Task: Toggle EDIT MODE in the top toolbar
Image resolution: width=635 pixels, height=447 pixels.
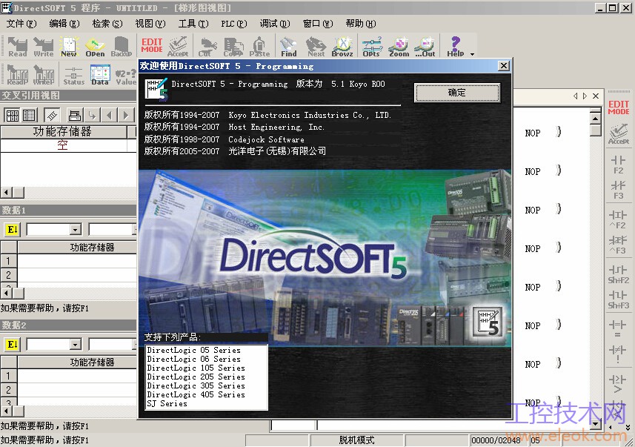Action: point(152,45)
